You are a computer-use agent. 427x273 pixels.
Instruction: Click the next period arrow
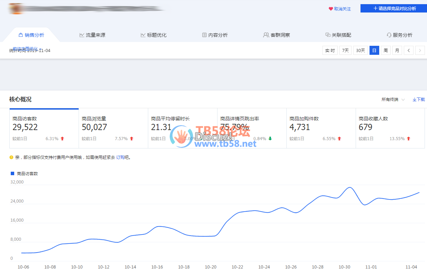(x=420, y=51)
